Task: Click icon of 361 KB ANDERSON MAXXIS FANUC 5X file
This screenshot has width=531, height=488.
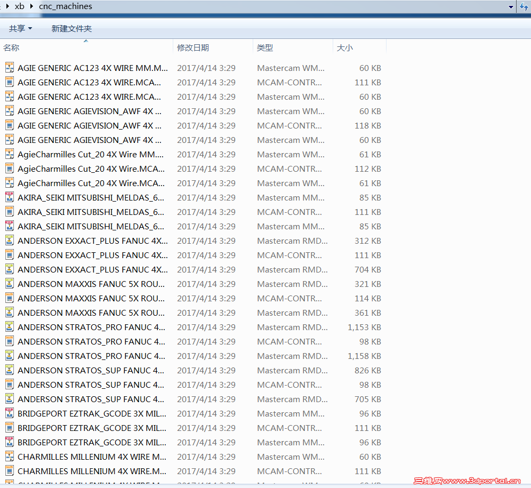Action: point(10,313)
